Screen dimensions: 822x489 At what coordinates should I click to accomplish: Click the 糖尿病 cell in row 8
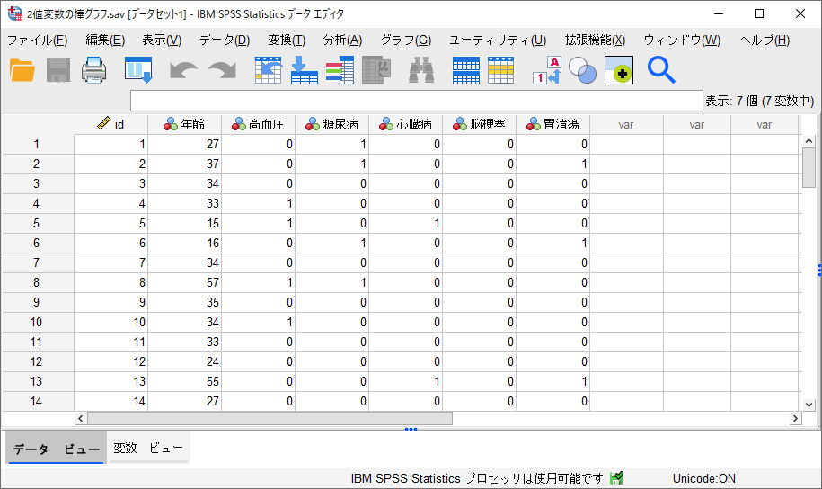coord(331,282)
